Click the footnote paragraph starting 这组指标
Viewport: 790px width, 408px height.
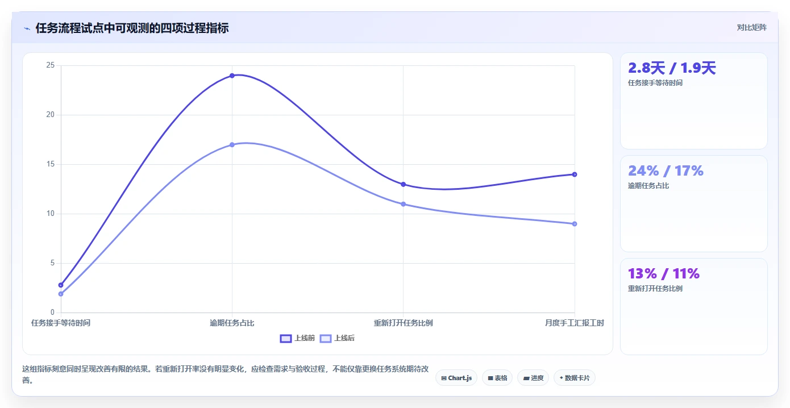pos(226,375)
